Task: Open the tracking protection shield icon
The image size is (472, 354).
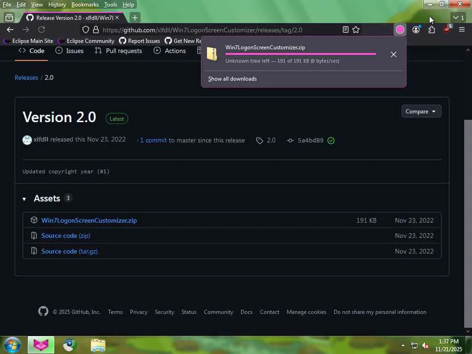Action: [86, 29]
